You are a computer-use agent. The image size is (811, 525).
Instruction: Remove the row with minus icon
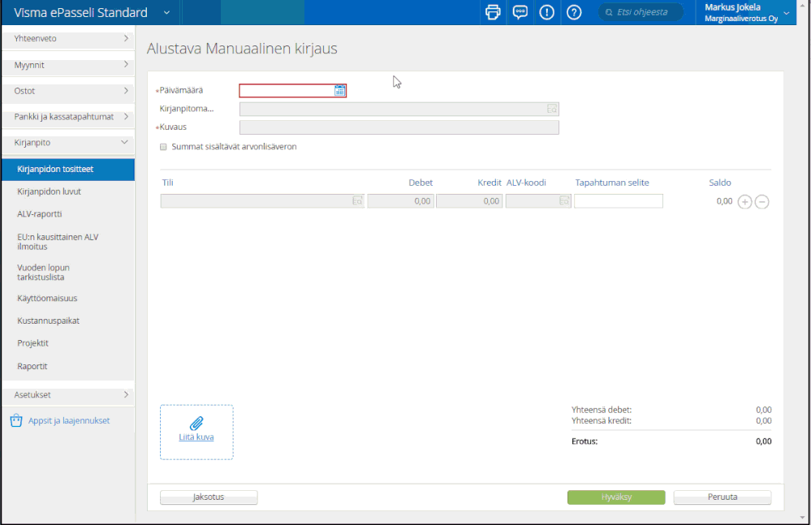pyautogui.click(x=761, y=201)
